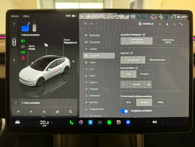Open the Zoom video app in the dock

(x=128, y=122)
